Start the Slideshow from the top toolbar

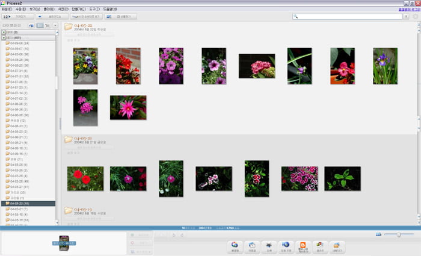(x=52, y=17)
